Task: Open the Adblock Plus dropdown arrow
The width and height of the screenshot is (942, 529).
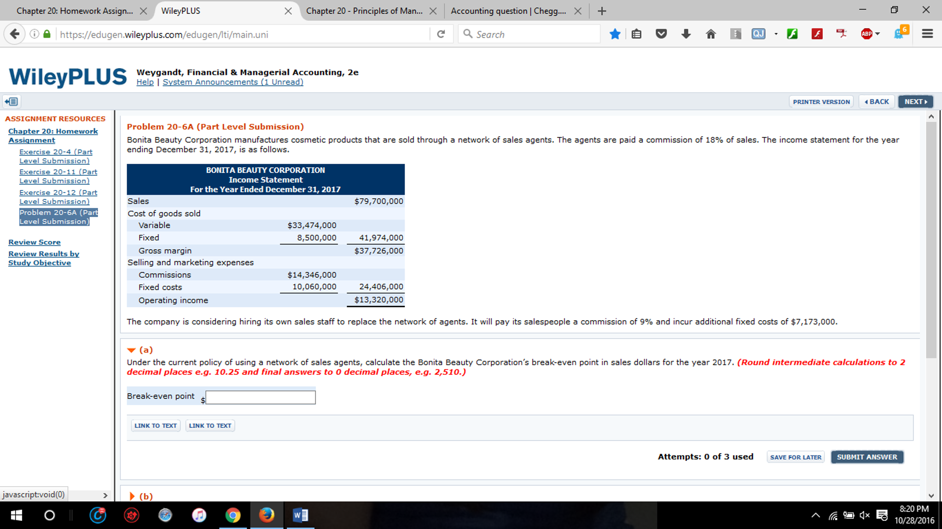Action: pos(878,34)
